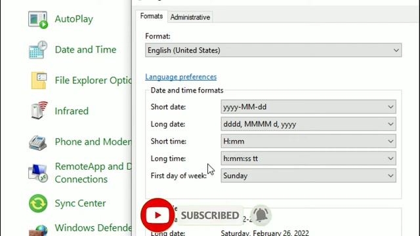Open the Sync Center link
Viewport: 420px width, 236px height.
tap(80, 203)
